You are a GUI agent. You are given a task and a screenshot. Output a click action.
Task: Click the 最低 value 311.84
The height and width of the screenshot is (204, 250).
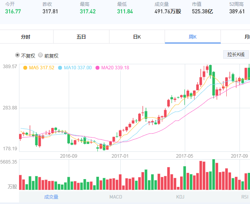point(125,12)
